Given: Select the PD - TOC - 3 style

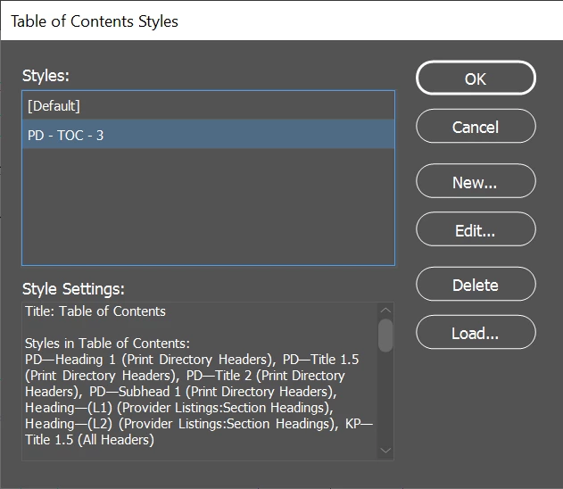Looking at the screenshot, I should (208, 135).
